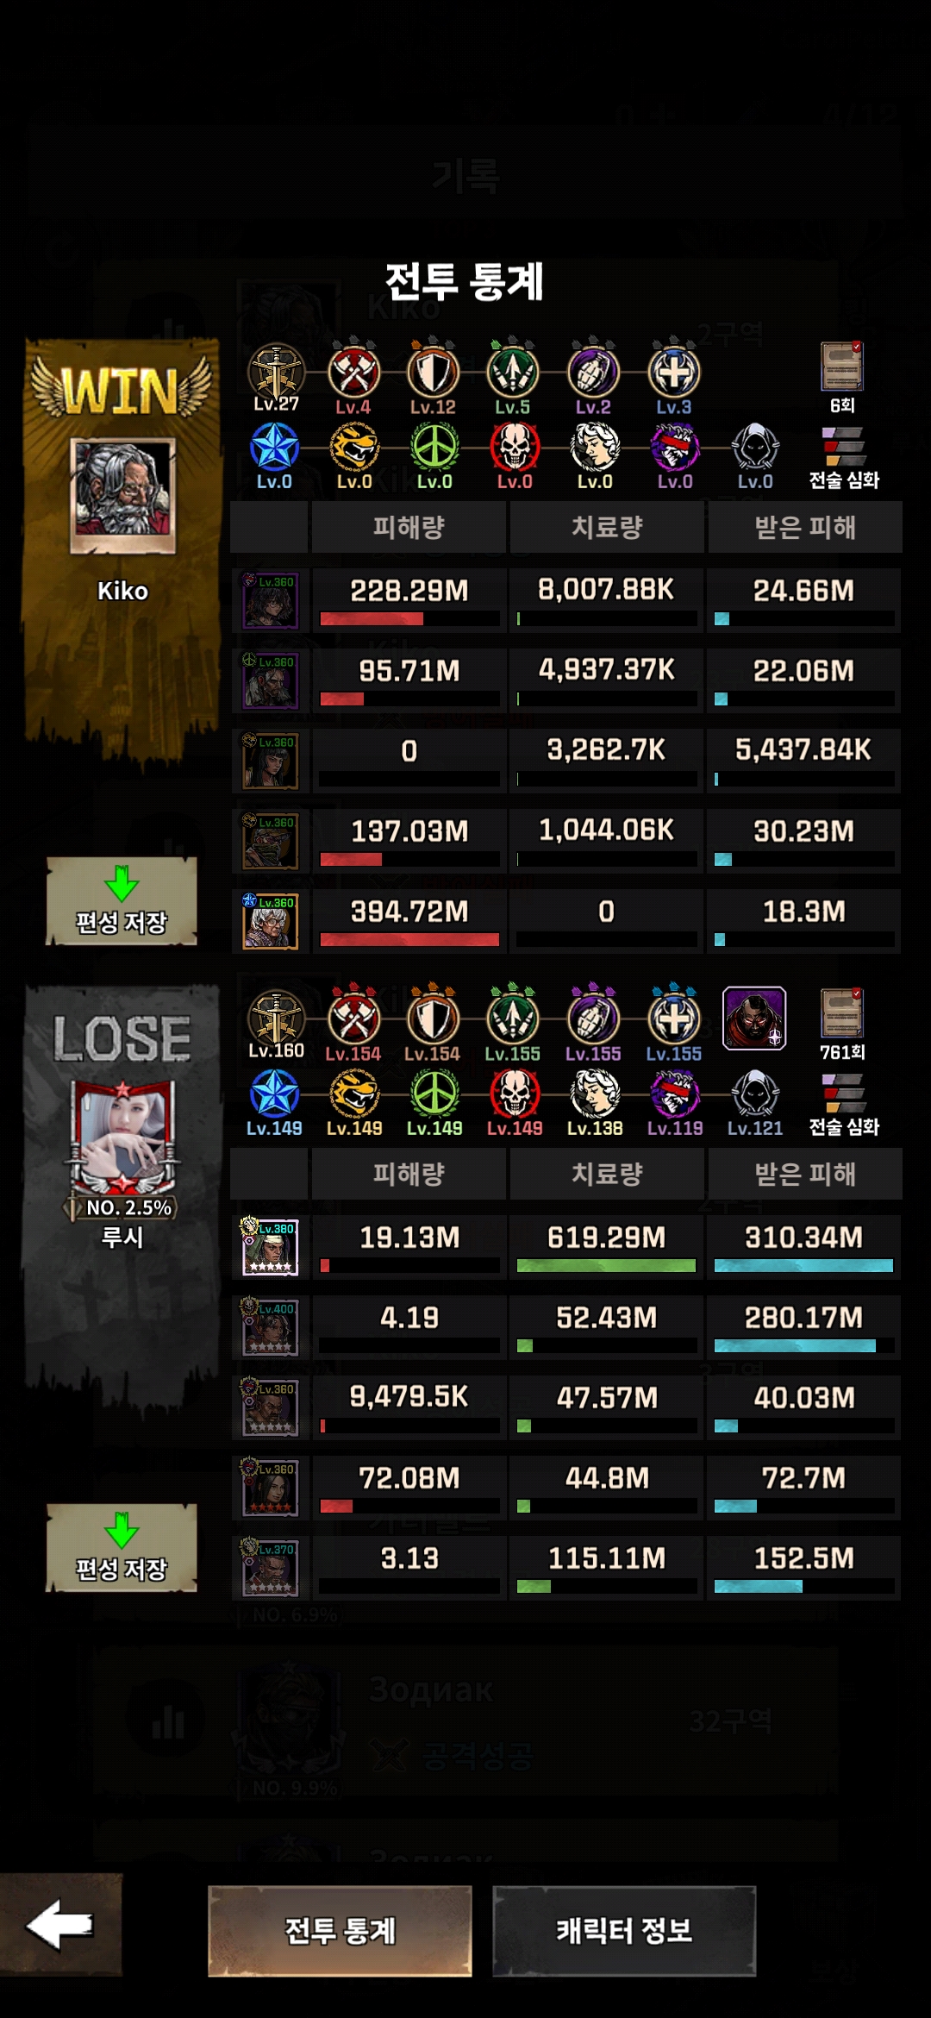The width and height of the screenshot is (931, 2018).
Task: Go back with the white arrow
Action: (60, 1925)
